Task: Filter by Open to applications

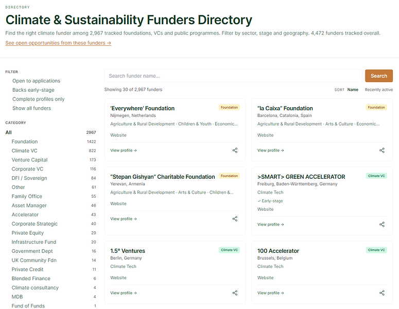Action: pos(37,81)
